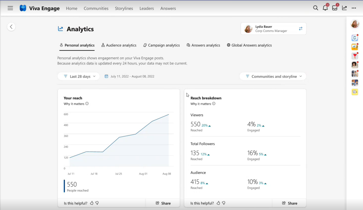Click the Audience 10% Engaged figure
Image resolution: width=363 pixels, height=210 pixels.
point(253,182)
